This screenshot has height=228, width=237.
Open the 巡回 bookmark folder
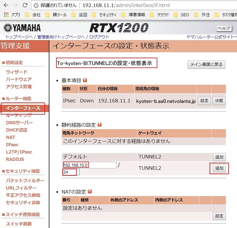pos(79,15)
